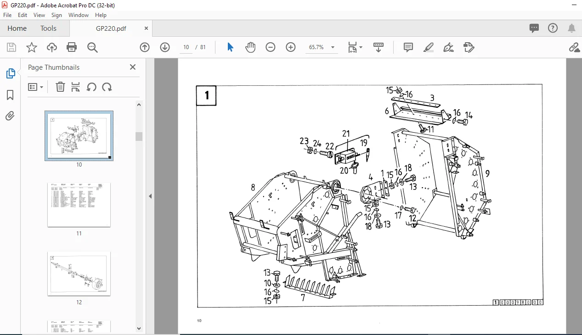The height and width of the screenshot is (335, 582).
Task: Click the stamp/edit tool icon
Action: tap(469, 47)
